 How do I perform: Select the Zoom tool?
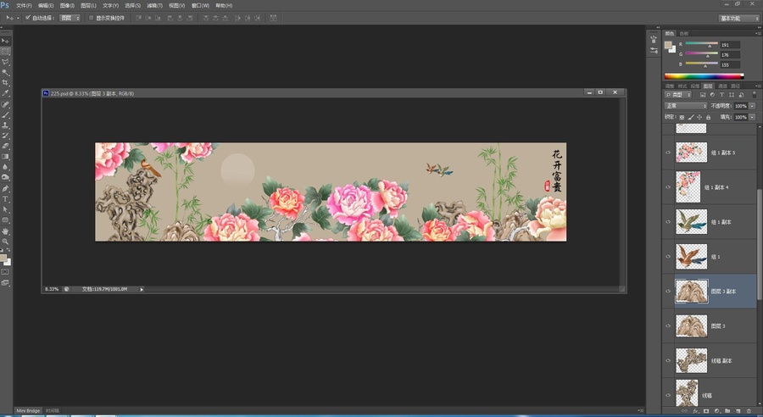(x=5, y=242)
